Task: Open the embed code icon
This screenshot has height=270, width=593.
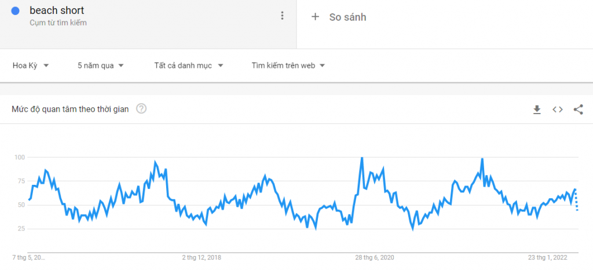Action: [557, 109]
